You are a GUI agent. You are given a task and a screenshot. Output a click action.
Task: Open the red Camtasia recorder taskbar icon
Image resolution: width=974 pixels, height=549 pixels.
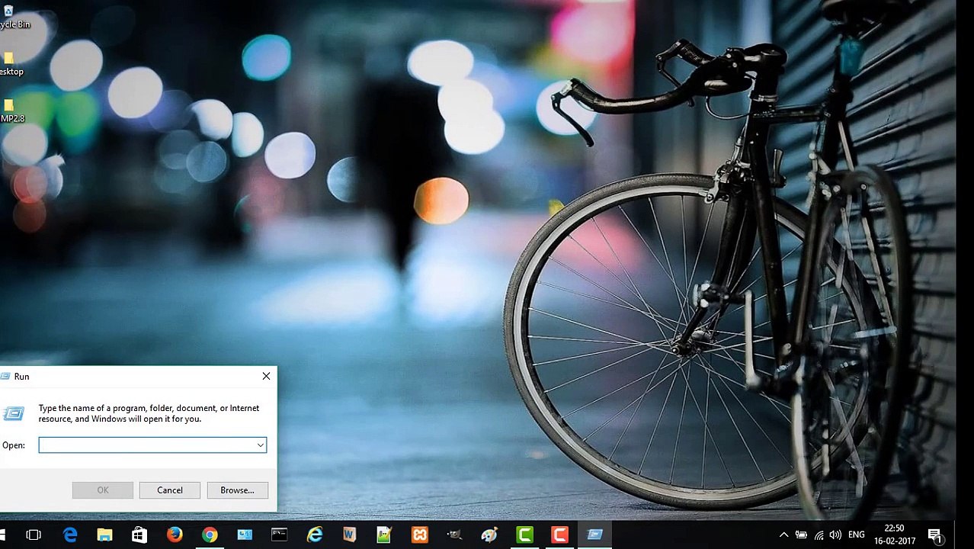pos(560,535)
